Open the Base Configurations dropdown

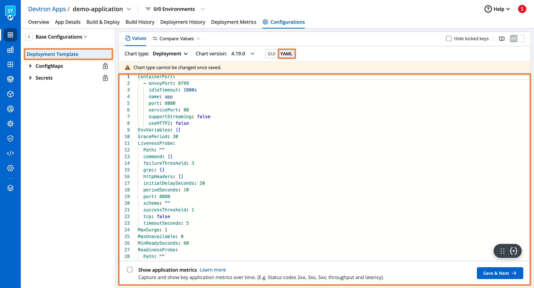coord(61,37)
